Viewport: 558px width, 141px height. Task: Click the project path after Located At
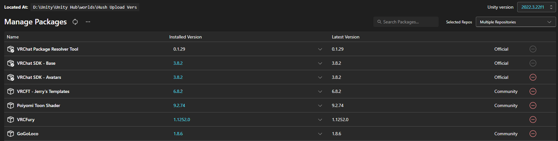[x=85, y=7]
